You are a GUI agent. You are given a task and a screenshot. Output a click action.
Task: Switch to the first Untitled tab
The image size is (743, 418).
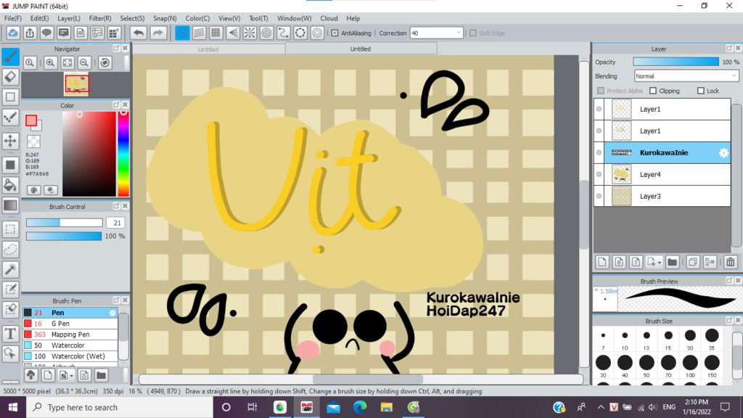click(x=208, y=49)
